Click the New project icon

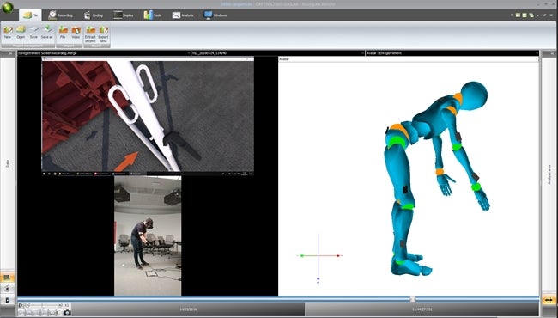tap(8, 32)
